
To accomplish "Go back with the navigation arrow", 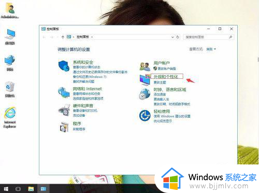I will (44, 37).
